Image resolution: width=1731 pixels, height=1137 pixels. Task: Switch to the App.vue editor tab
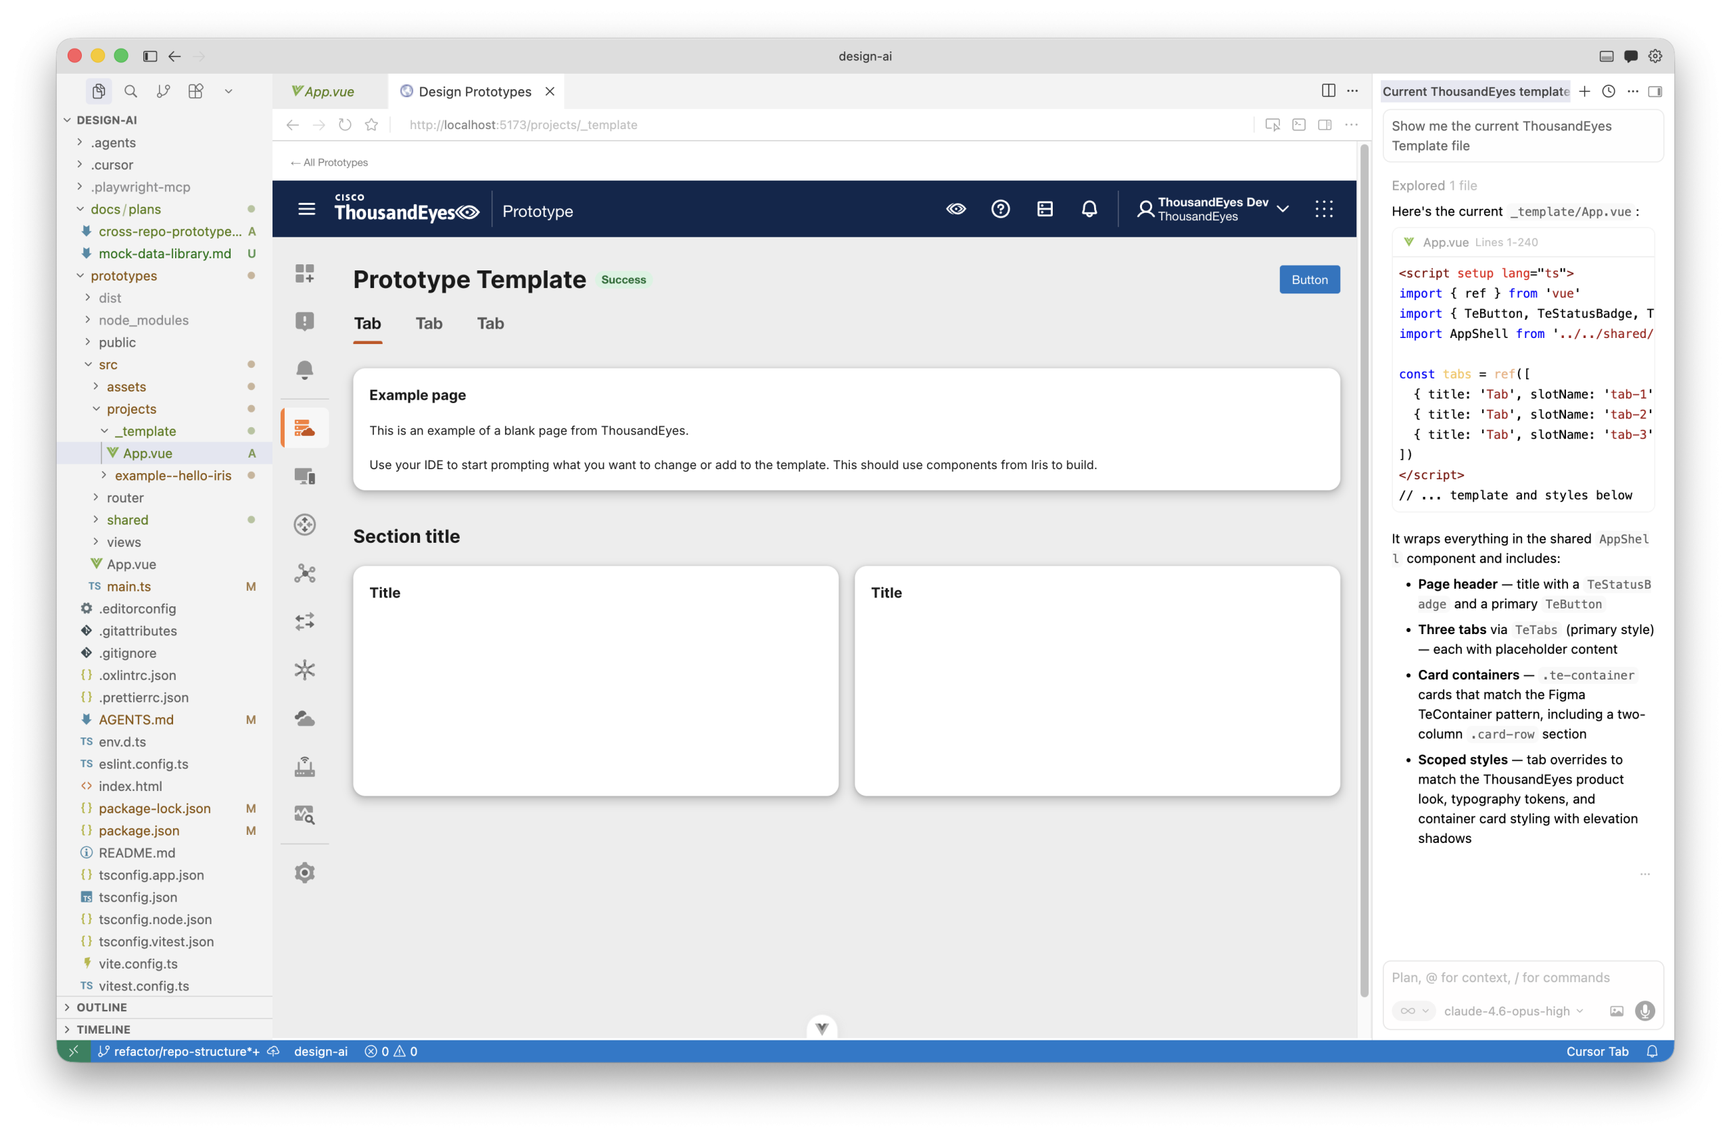coord(329,92)
